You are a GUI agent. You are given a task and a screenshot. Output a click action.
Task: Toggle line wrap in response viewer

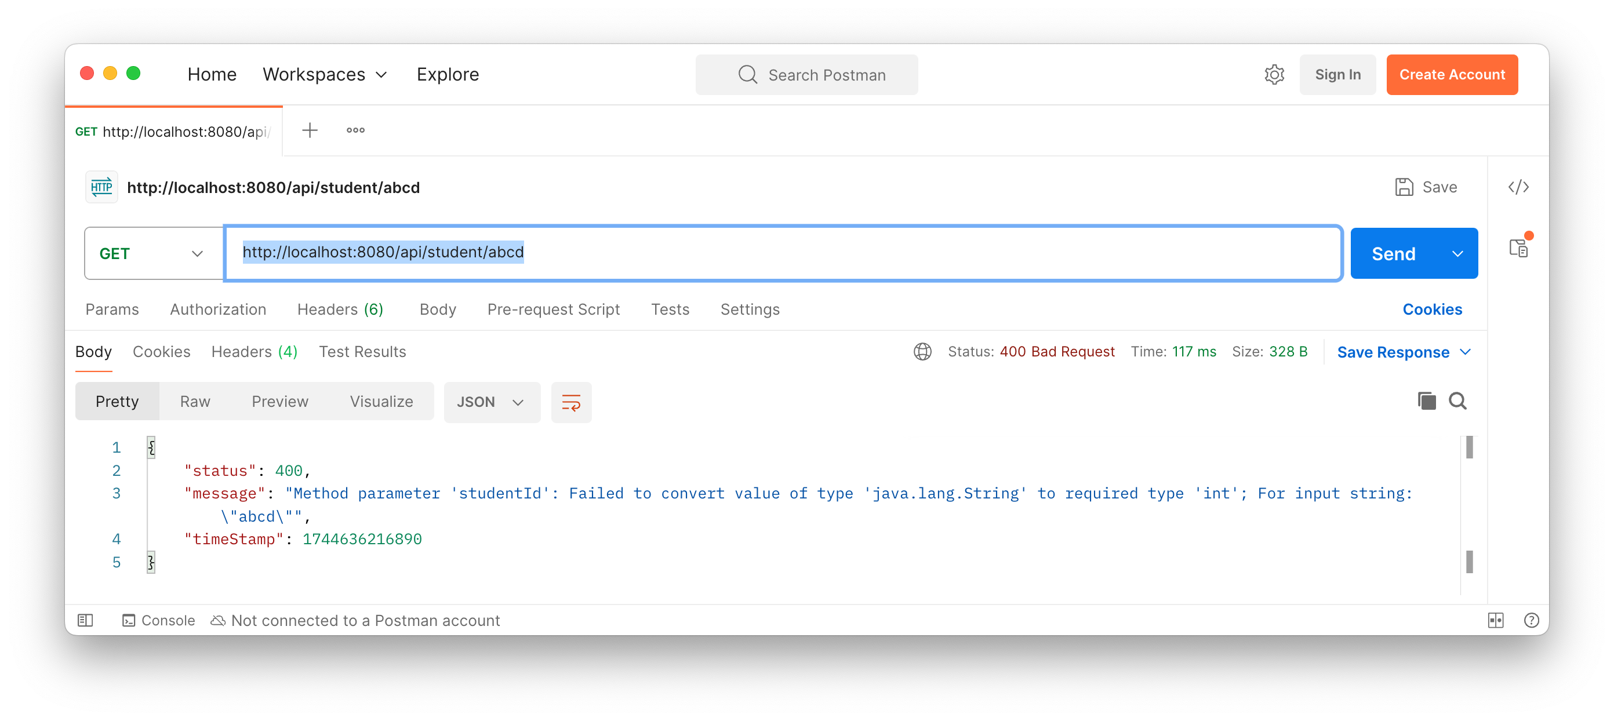tap(571, 402)
